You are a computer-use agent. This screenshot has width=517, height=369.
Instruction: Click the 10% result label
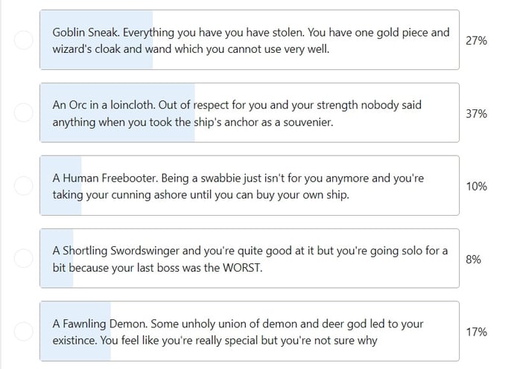coord(476,186)
